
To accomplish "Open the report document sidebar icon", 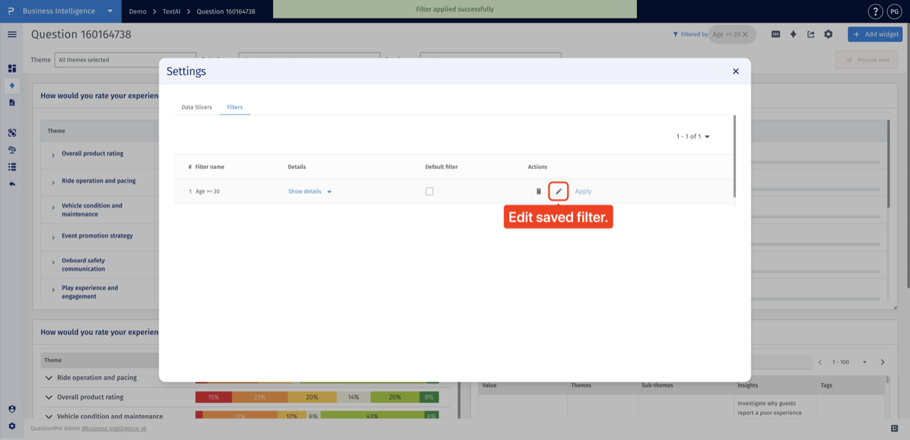I will click(12, 102).
